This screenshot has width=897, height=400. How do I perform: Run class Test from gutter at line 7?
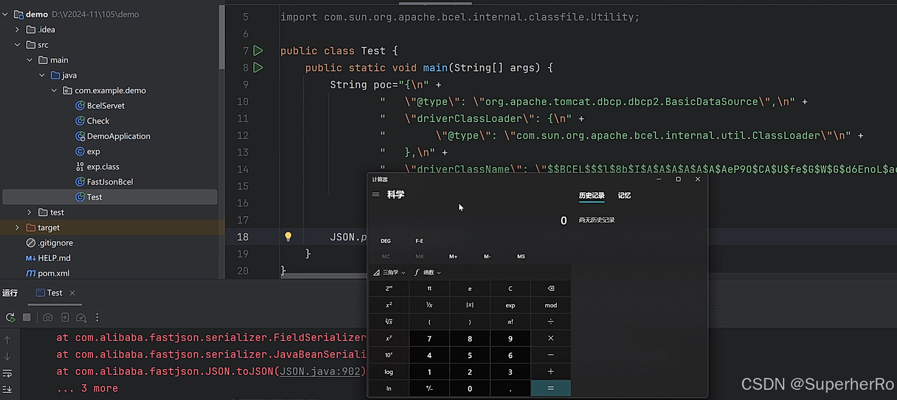click(258, 51)
